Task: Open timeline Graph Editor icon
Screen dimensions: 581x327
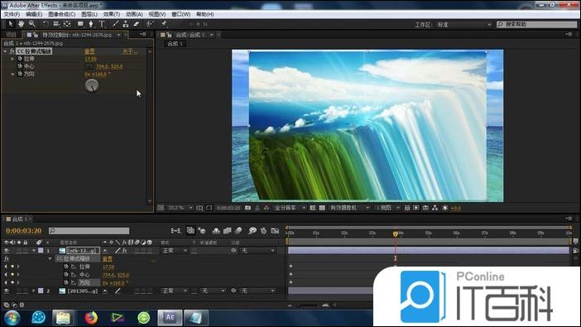Action: click(275, 231)
